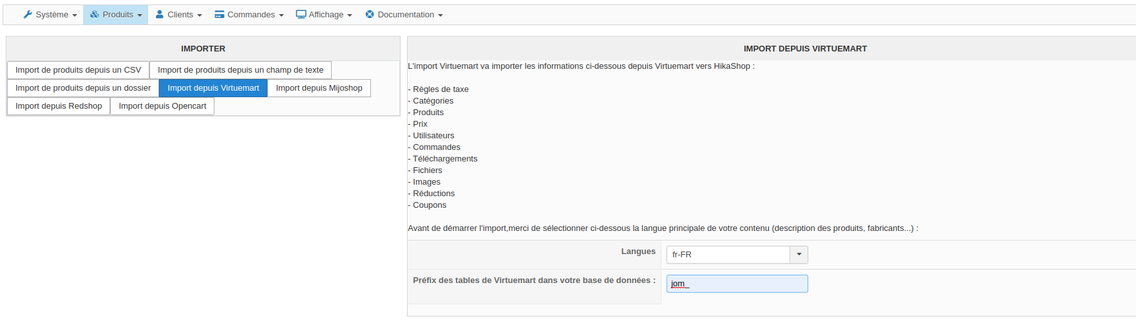The width and height of the screenshot is (1136, 330).
Task: Open the Produits menu
Action: (x=118, y=15)
